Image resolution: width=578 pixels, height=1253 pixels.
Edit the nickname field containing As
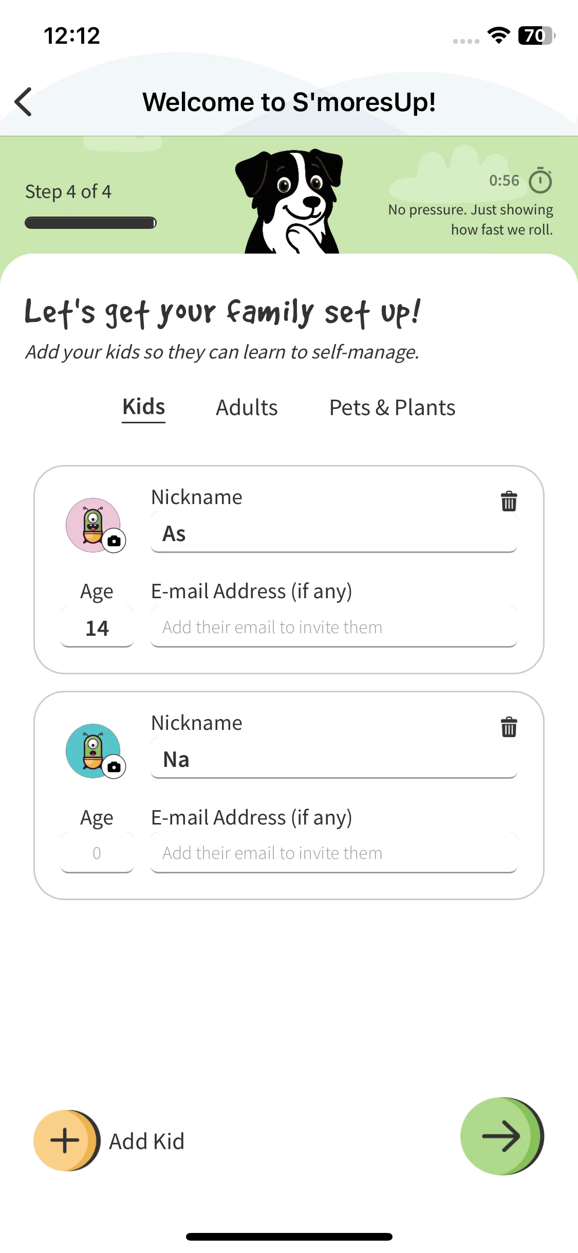[x=333, y=534]
